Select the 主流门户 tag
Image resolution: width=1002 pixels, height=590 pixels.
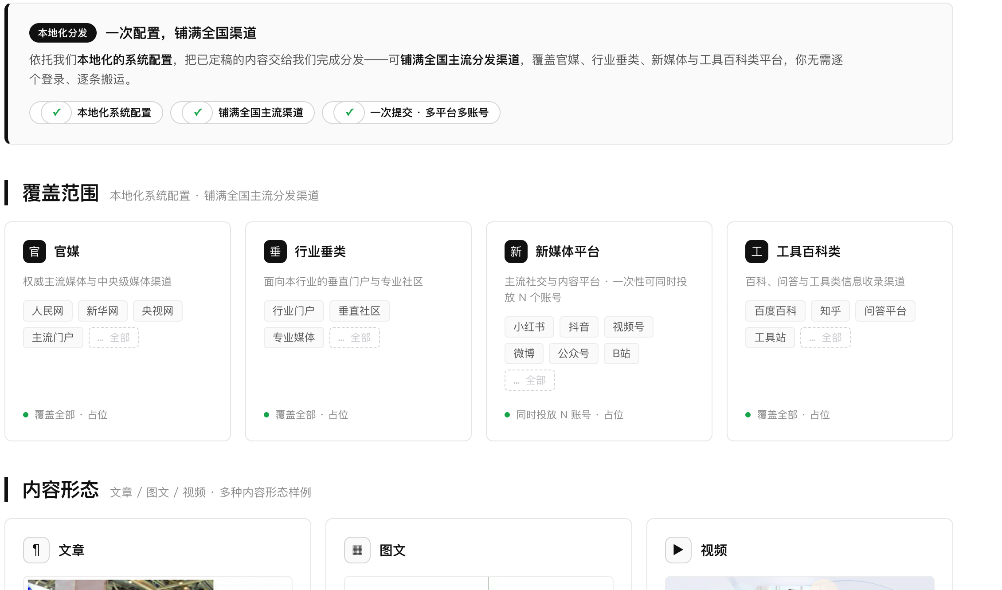(53, 338)
